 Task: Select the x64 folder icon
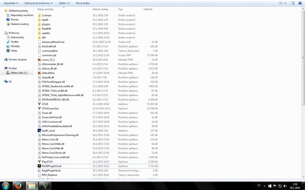(39, 37)
